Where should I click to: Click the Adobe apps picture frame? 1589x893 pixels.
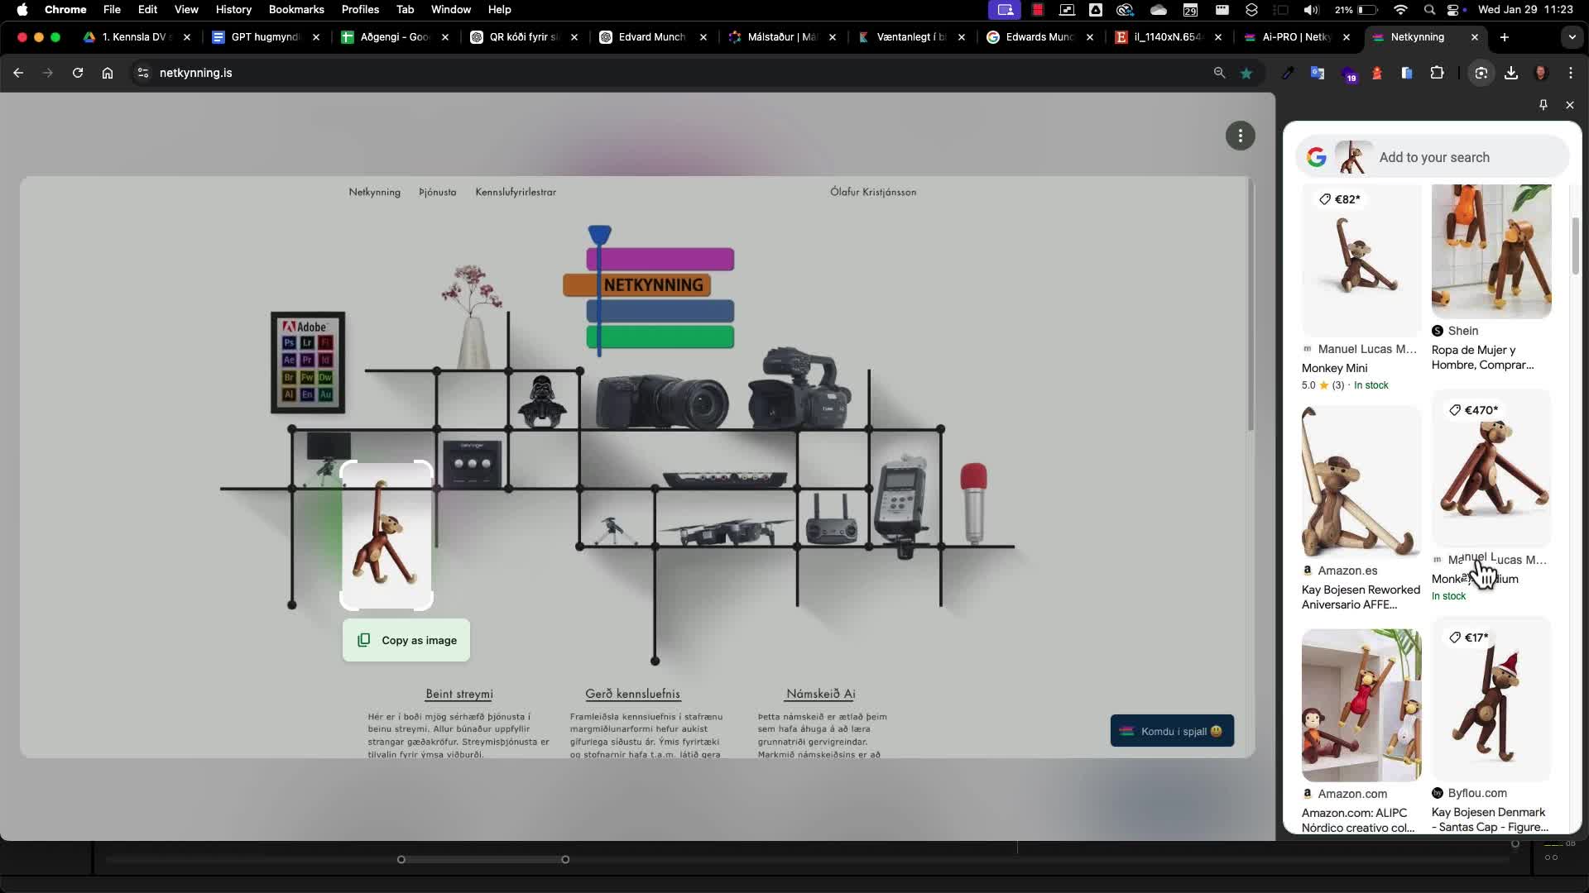tap(308, 362)
